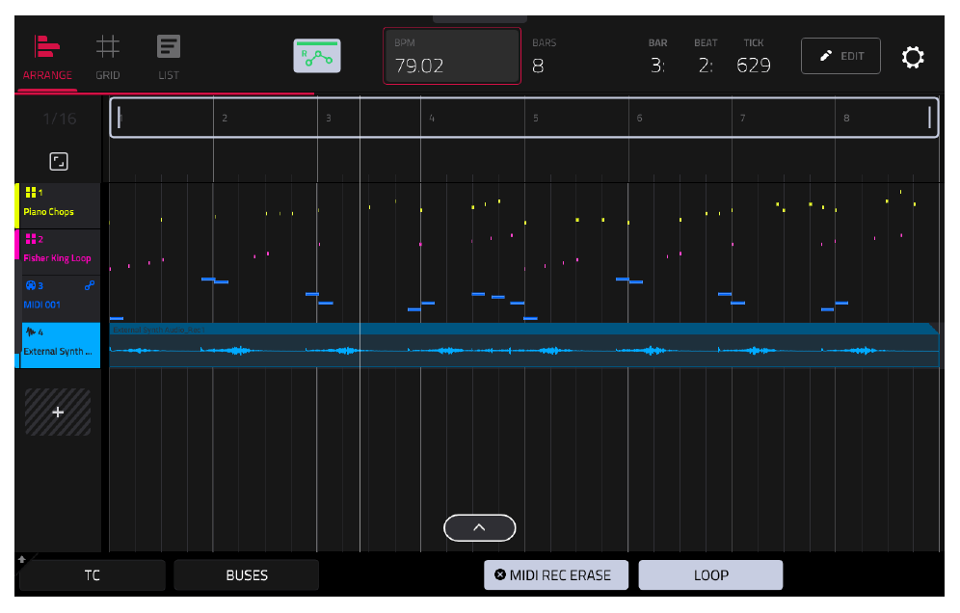Image resolution: width=960 pixels, height=613 pixels.
Task: Switch to the Arrange view tab
Action: [47, 58]
